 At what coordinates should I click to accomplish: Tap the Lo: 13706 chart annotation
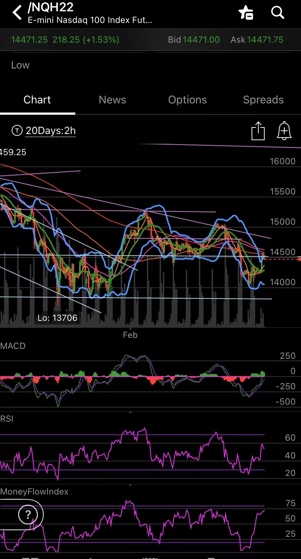coord(57,318)
